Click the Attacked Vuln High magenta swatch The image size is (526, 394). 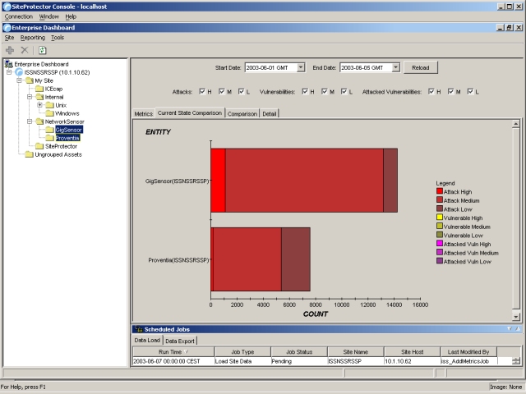(x=440, y=244)
